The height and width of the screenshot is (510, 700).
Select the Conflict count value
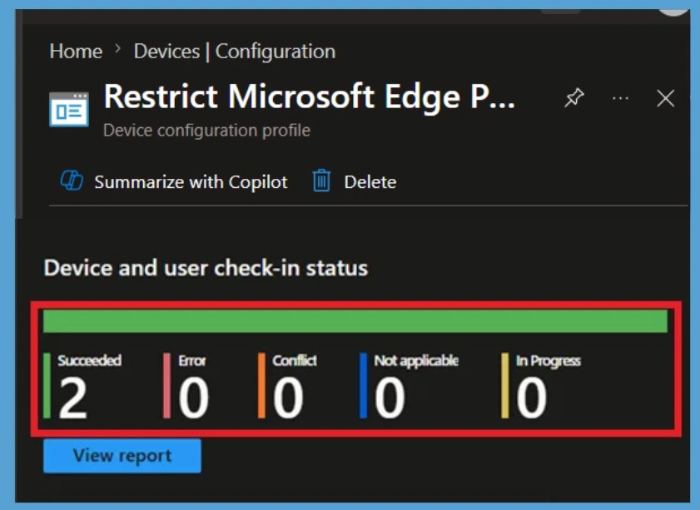pos(288,398)
